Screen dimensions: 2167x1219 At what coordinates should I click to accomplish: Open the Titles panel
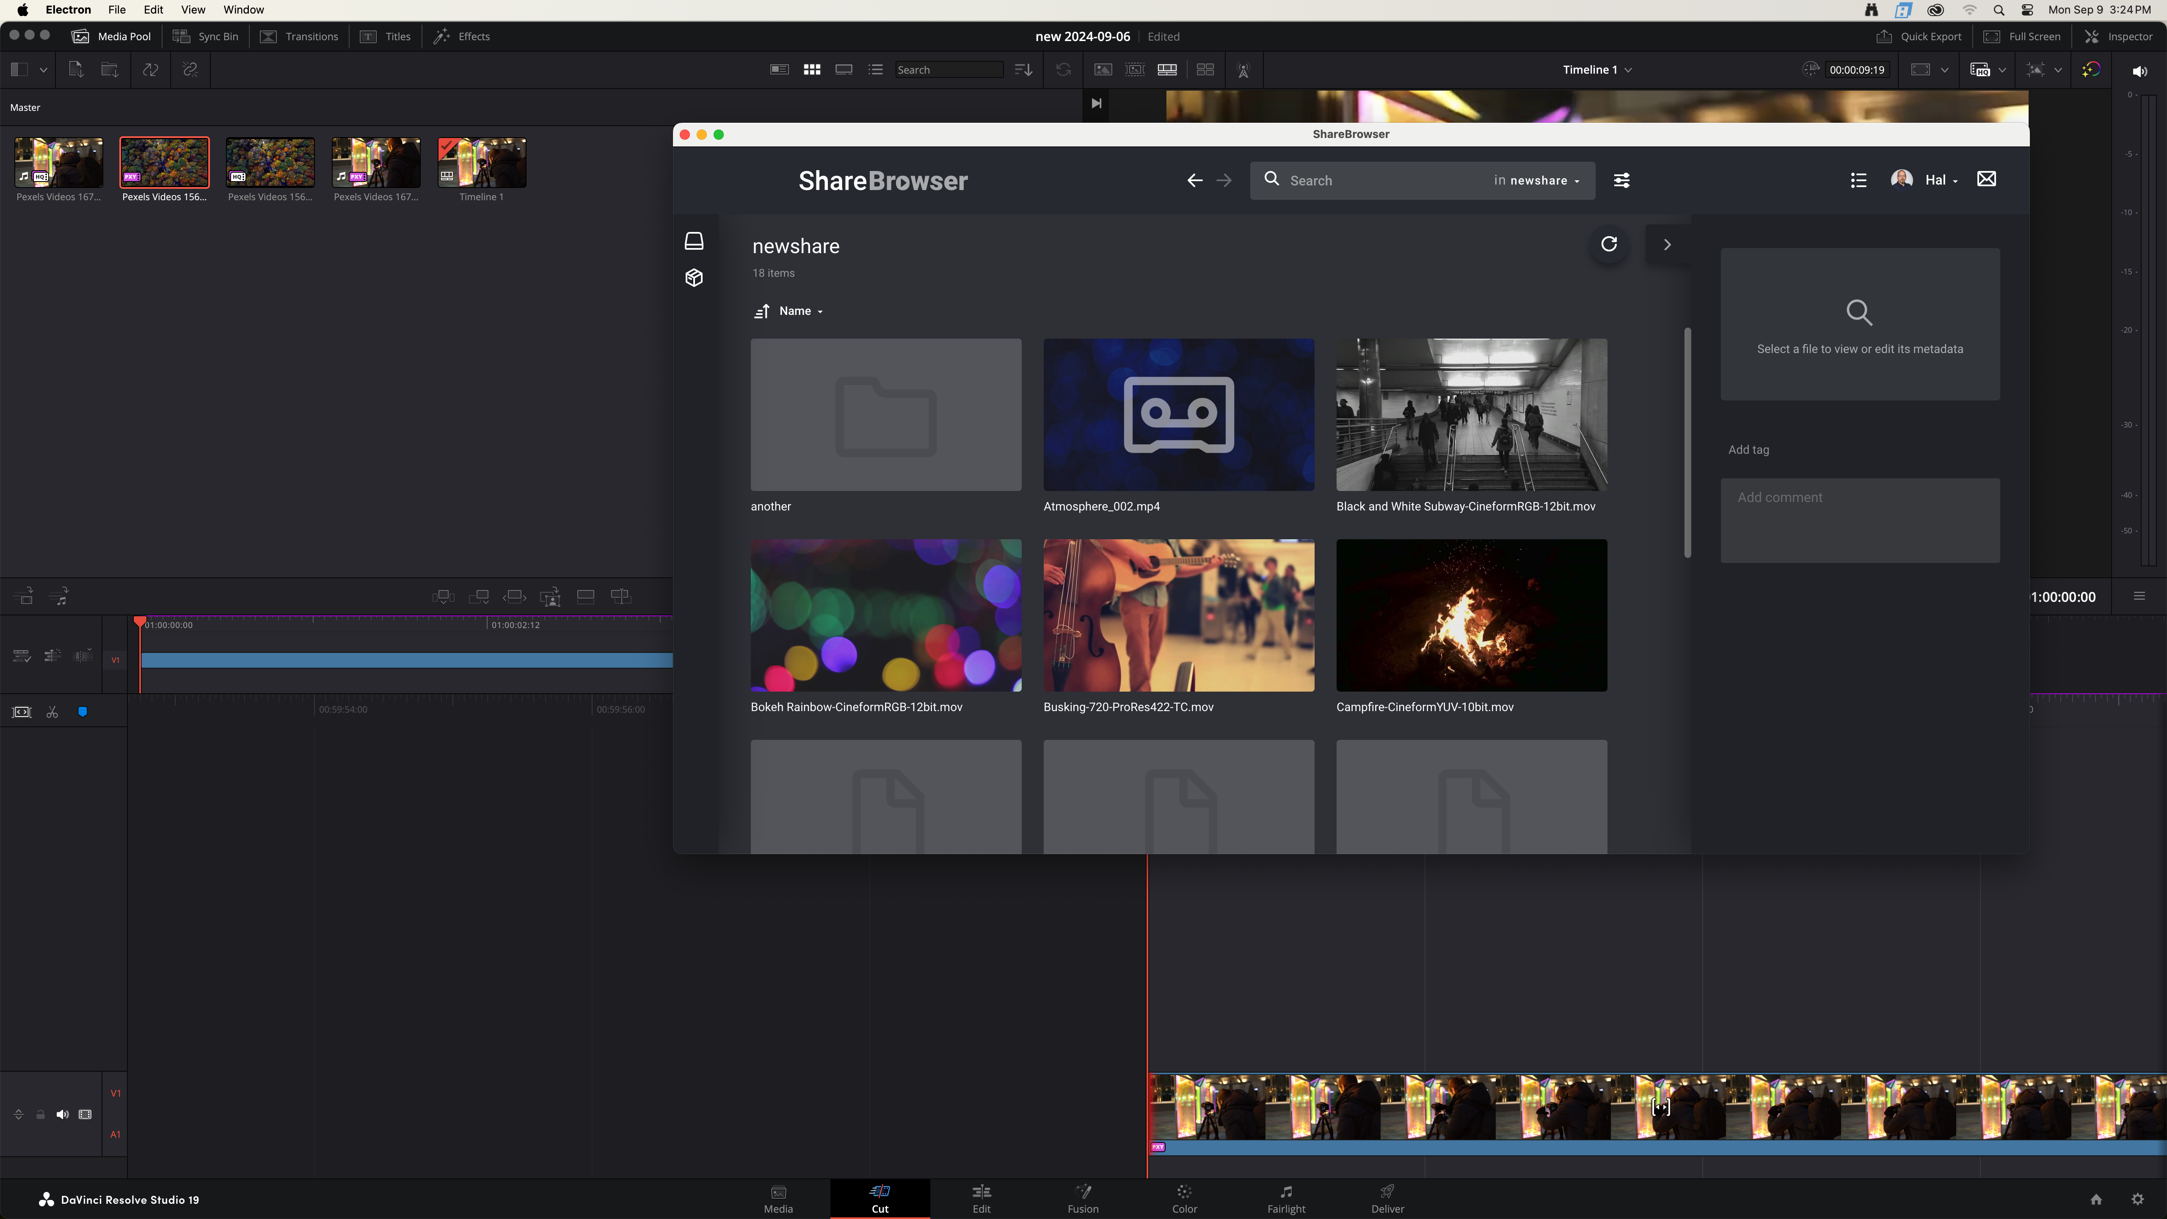click(x=385, y=36)
